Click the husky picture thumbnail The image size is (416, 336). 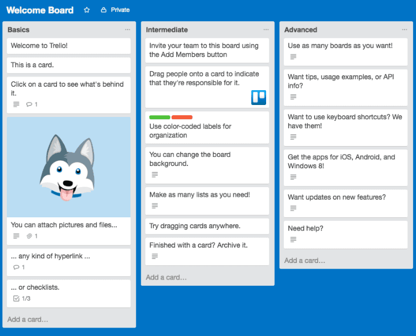pos(69,167)
